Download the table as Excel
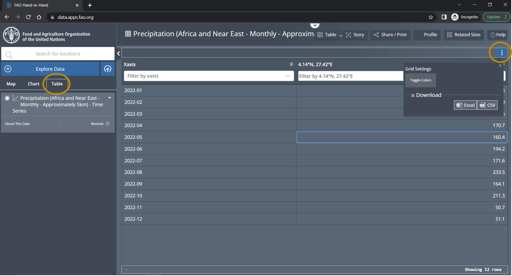512x276 pixels. 465,105
